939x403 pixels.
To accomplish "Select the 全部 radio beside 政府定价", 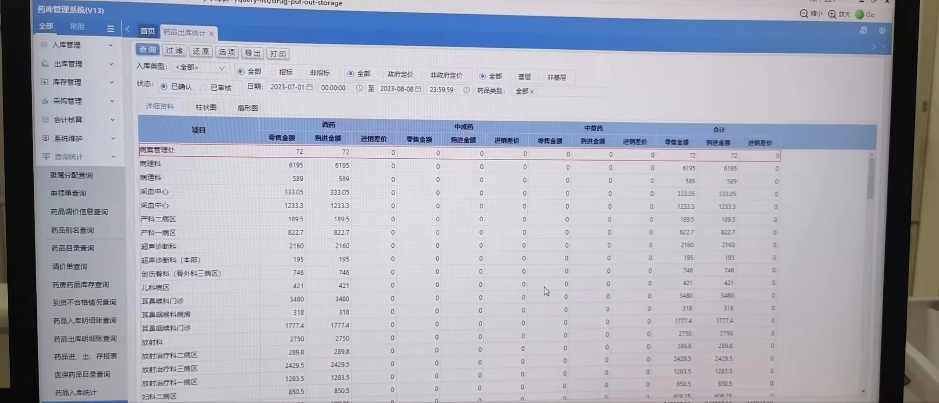I will coord(351,74).
